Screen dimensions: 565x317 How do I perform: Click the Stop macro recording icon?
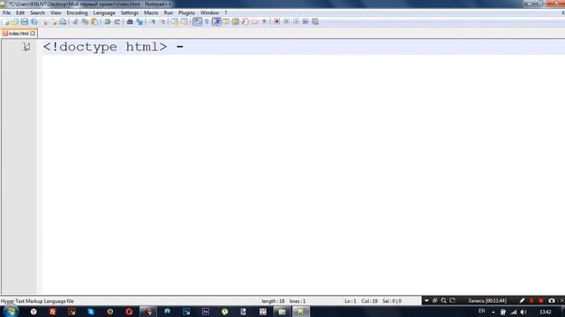[x=286, y=22]
